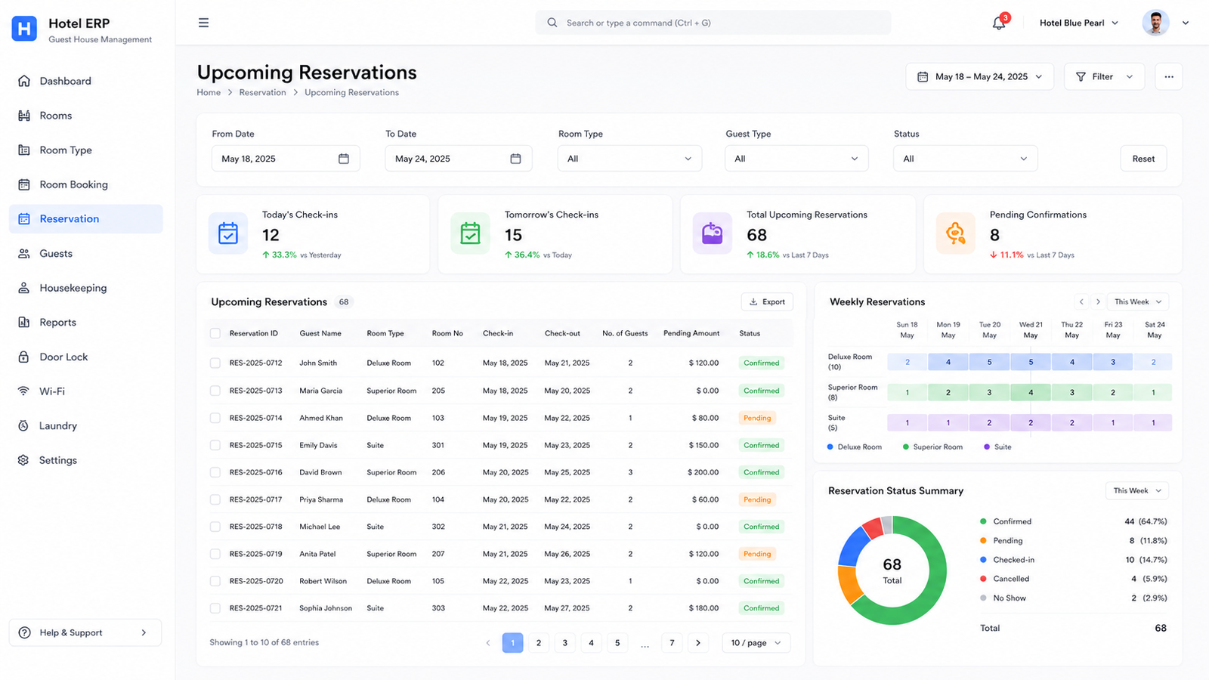Click the user profile avatar
Viewport: 1209px width, 680px height.
tap(1155, 23)
